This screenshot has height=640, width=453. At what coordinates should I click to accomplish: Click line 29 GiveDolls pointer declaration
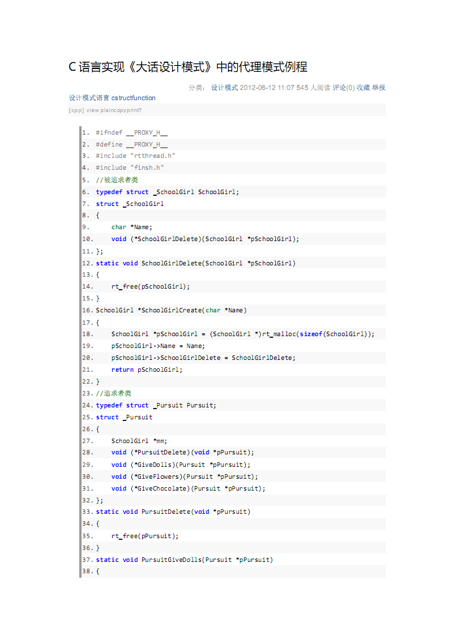pyautogui.click(x=181, y=465)
